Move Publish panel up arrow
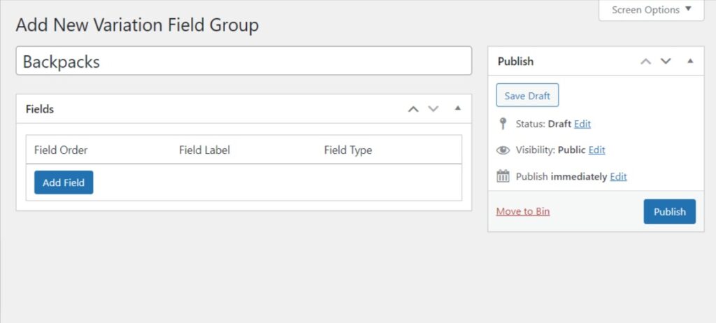The image size is (716, 323). point(645,62)
